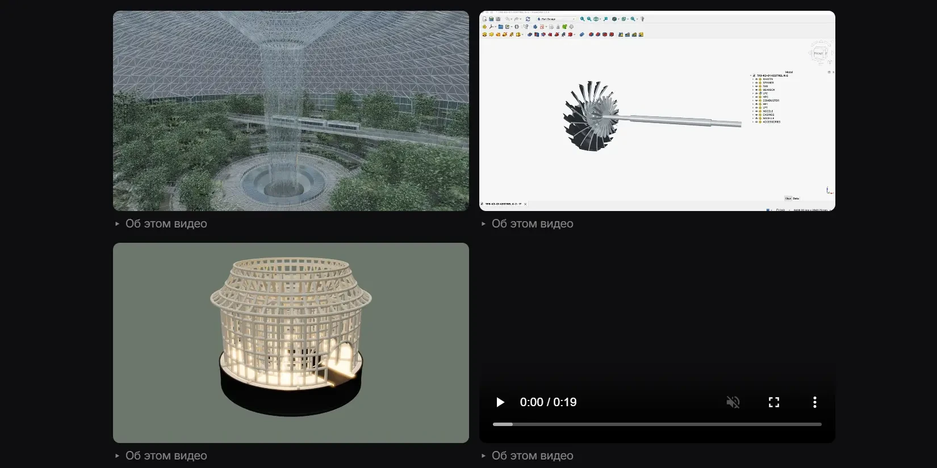Screen dimensions: 937x468
Task: Expand the SHAFTS node arrow in the tree
Action: tap(753, 79)
